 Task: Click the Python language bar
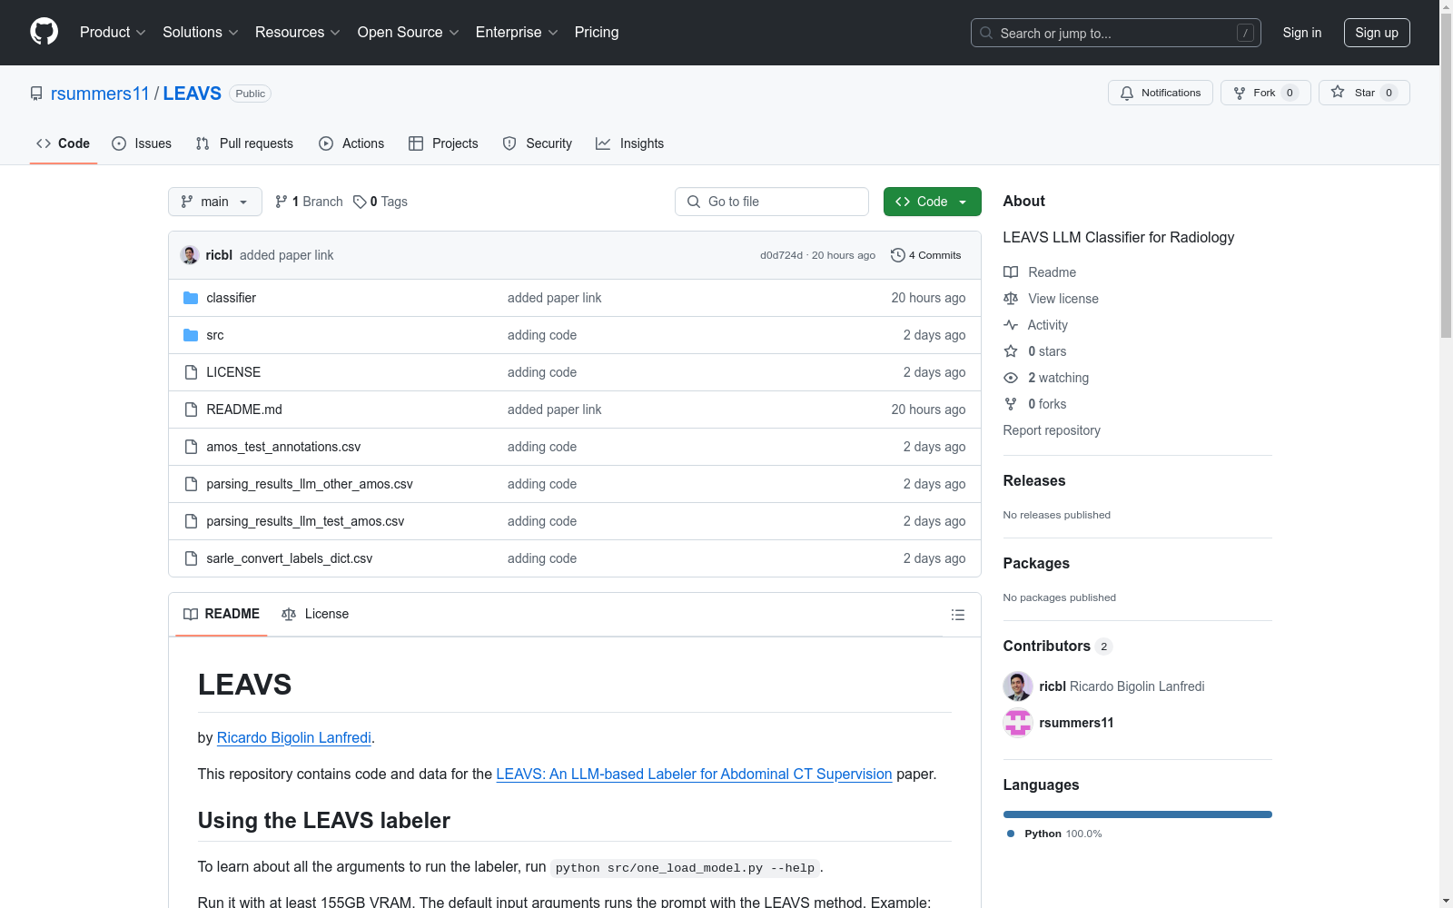[1137, 814]
